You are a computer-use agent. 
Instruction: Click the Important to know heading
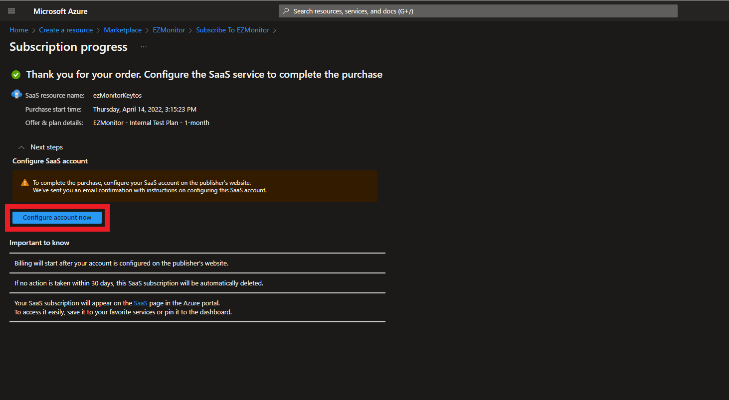(x=39, y=243)
